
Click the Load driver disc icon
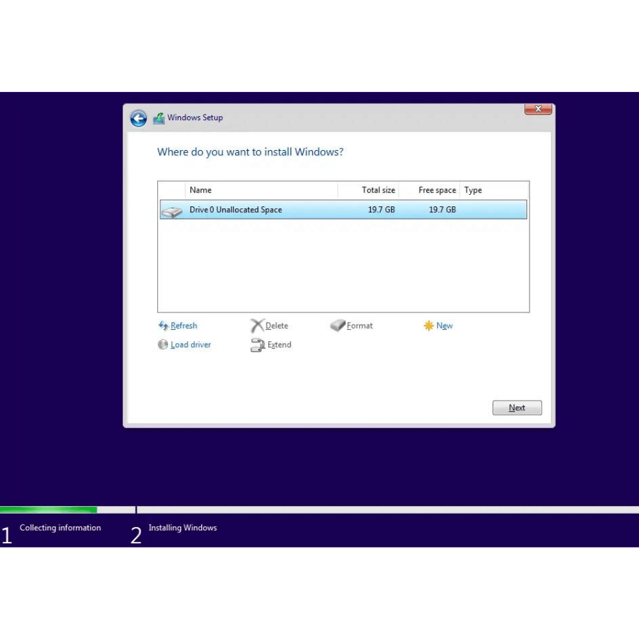tap(163, 345)
